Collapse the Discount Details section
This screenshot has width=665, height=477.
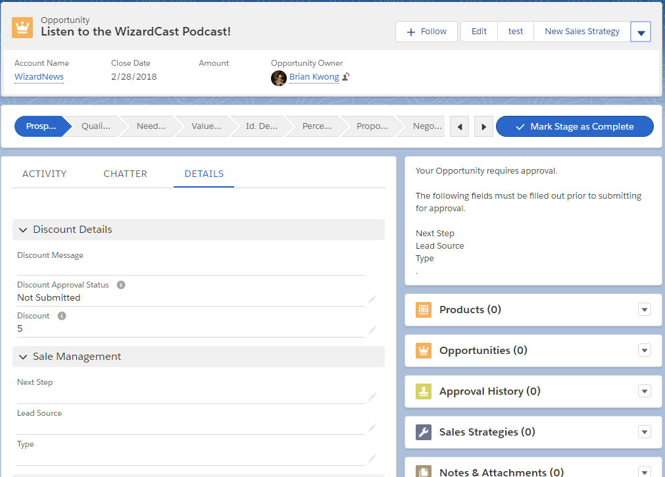[23, 230]
